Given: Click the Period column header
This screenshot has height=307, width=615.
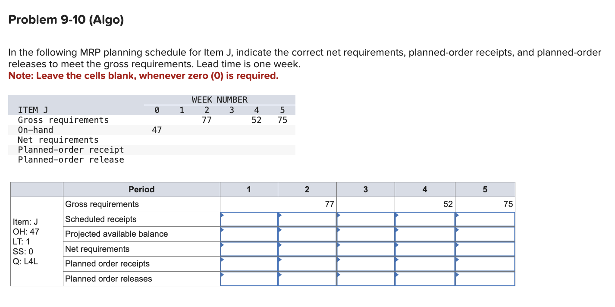Looking at the screenshot, I should tap(141, 189).
